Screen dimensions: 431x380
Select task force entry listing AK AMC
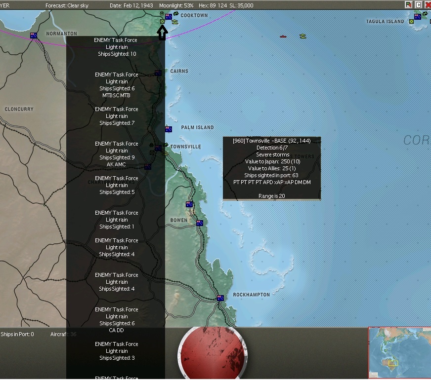116,154
